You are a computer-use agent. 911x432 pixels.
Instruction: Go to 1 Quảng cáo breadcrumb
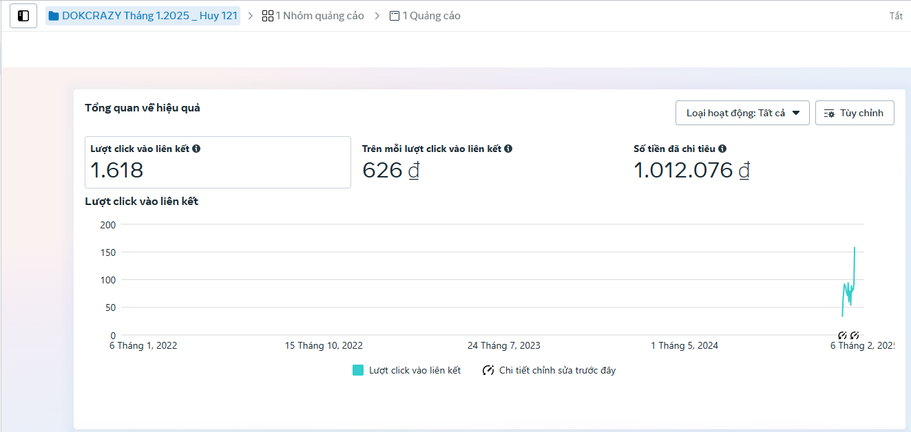tap(425, 16)
